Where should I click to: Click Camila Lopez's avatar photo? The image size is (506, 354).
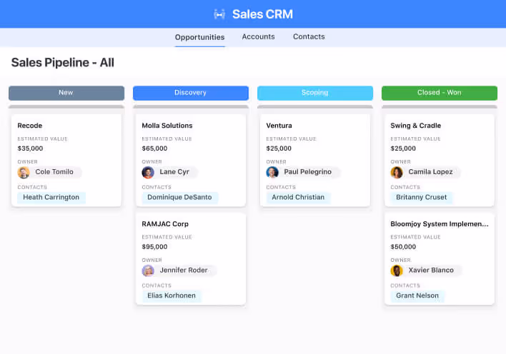[397, 172]
